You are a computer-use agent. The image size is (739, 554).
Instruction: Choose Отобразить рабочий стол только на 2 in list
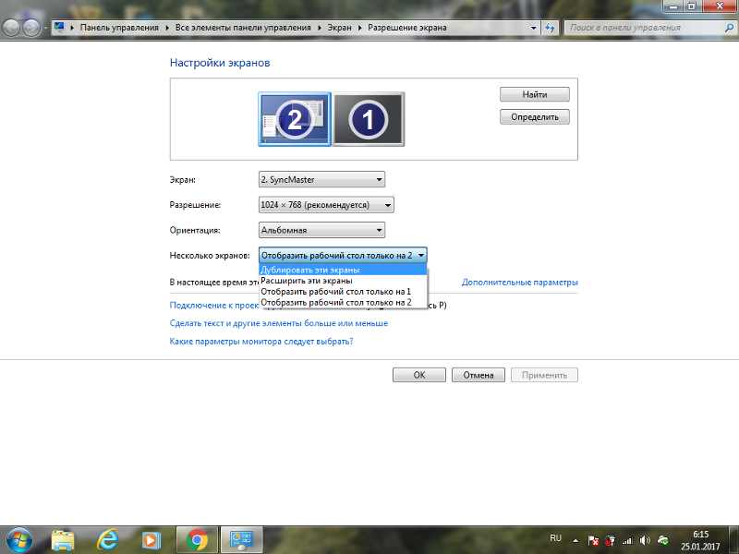(343, 303)
